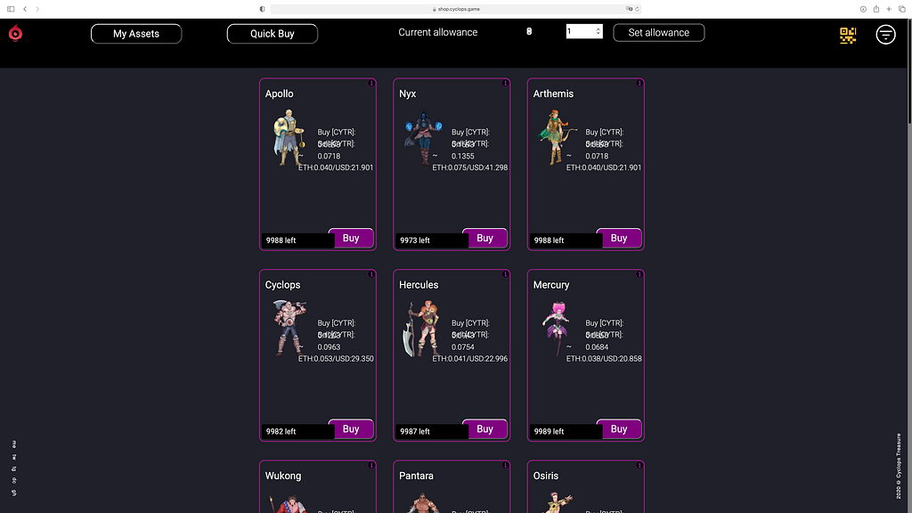Click the info icon on Nyx card
The height and width of the screenshot is (513, 912).
pos(505,83)
